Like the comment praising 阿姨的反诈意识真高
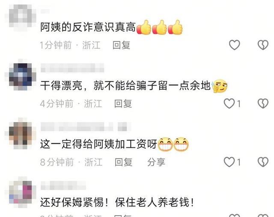This screenshot has height=217, width=274. [234, 45]
